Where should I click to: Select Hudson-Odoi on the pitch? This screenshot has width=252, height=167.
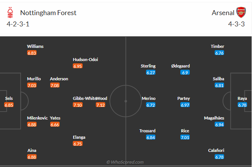pos(86,59)
